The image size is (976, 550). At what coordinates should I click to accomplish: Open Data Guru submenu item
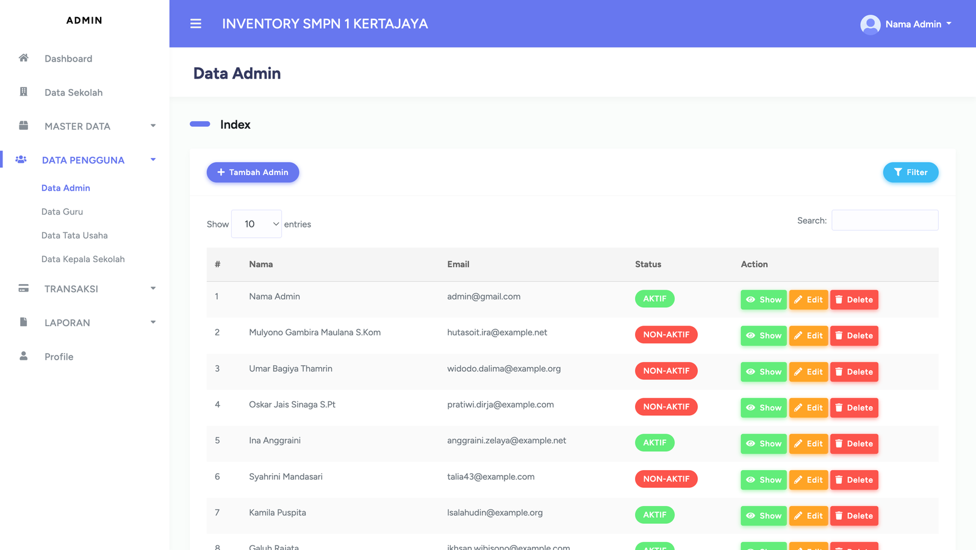coord(62,212)
